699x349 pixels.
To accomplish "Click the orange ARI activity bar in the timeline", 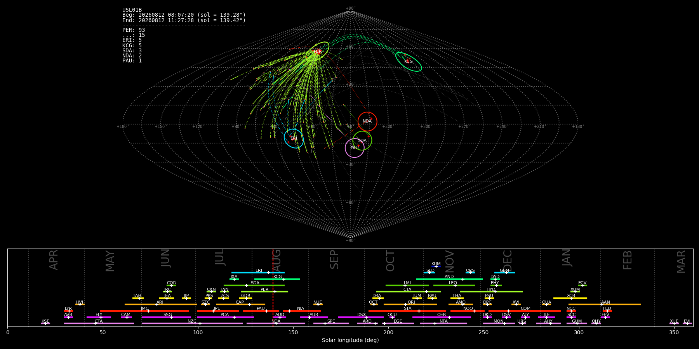I will click(161, 304).
